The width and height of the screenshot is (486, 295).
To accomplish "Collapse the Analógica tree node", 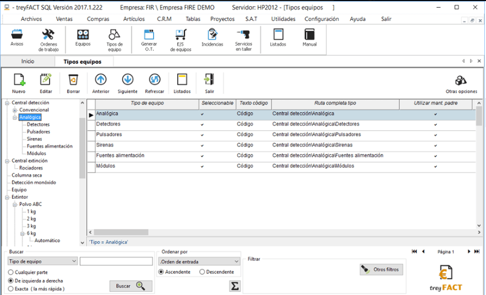I will pyautogui.click(x=14, y=117).
